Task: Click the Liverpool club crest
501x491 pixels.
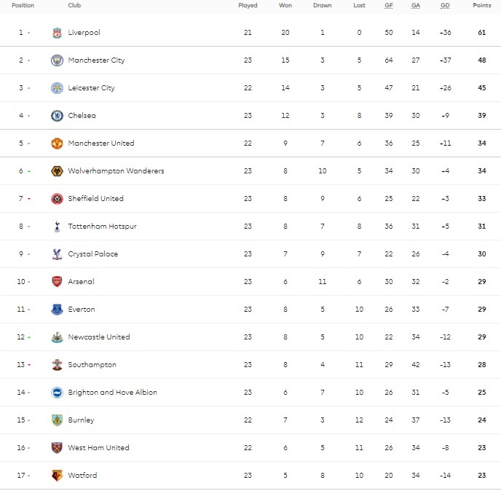Action: tap(57, 33)
